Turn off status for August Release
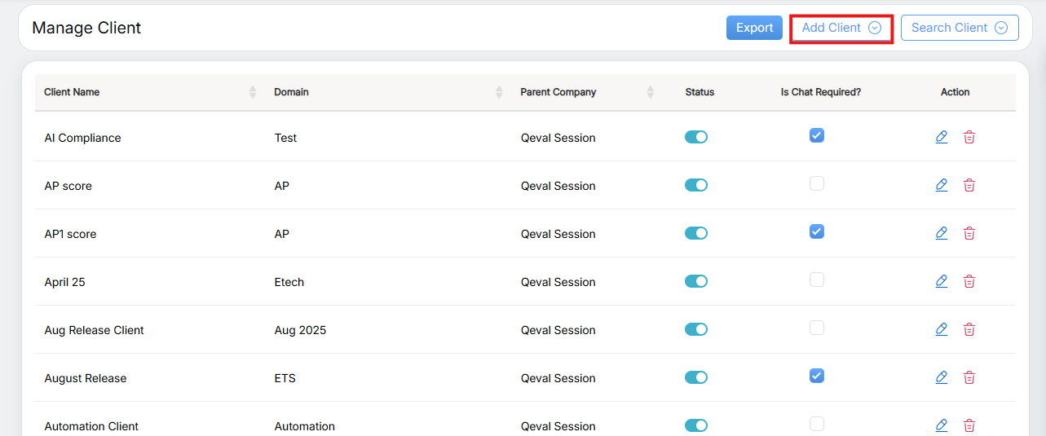 695,378
